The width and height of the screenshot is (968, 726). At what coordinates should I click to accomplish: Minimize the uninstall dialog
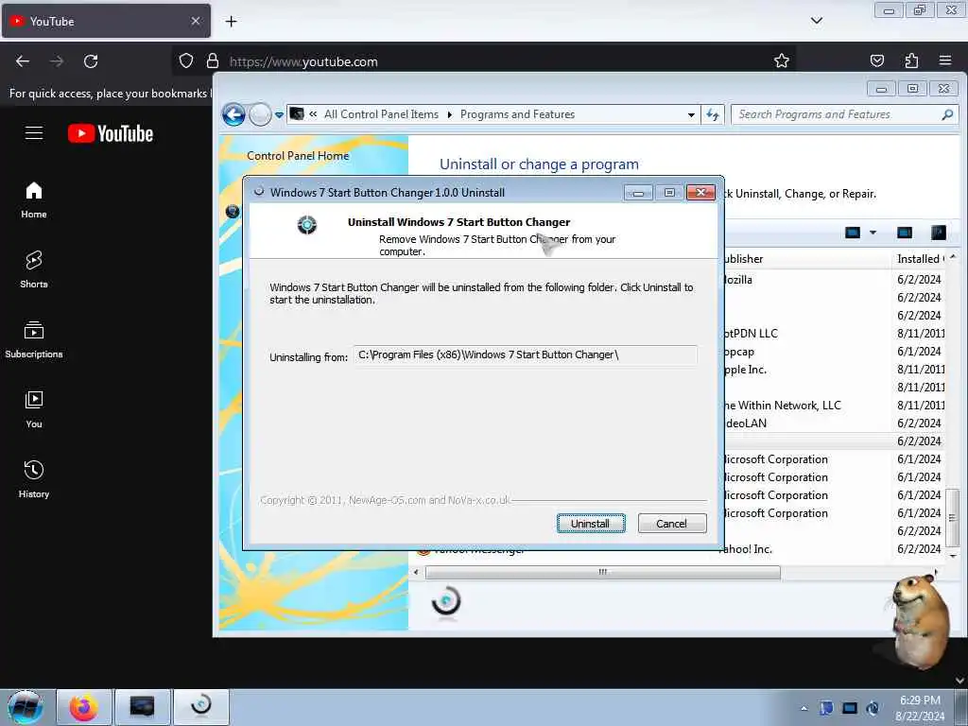(638, 193)
